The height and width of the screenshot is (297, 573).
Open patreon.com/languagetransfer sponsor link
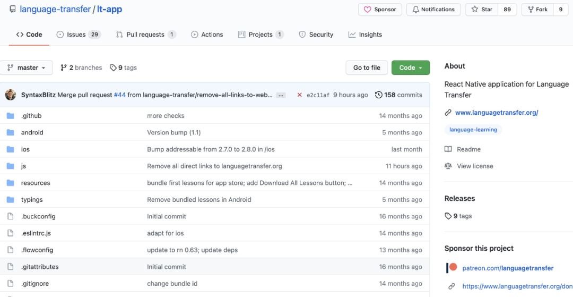tap(508, 268)
